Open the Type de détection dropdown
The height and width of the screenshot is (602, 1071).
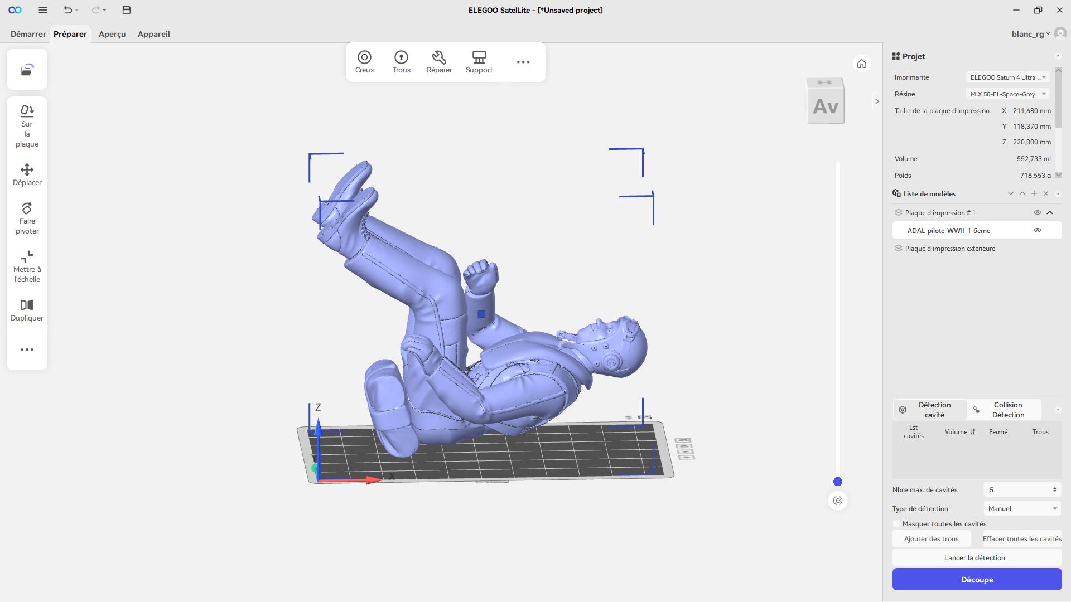tap(1022, 508)
